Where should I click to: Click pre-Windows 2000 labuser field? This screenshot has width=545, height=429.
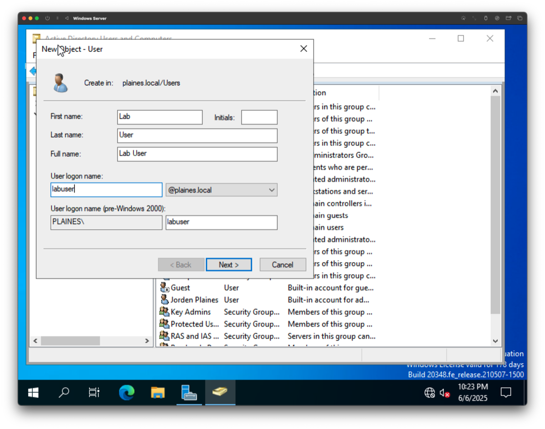tap(222, 222)
